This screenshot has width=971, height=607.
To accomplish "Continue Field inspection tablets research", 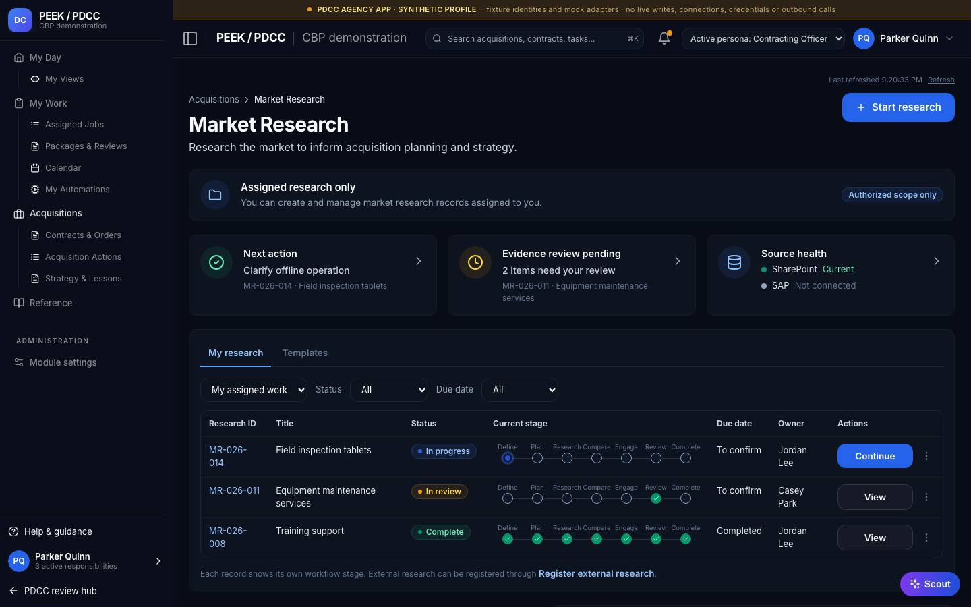I will [x=875, y=456].
